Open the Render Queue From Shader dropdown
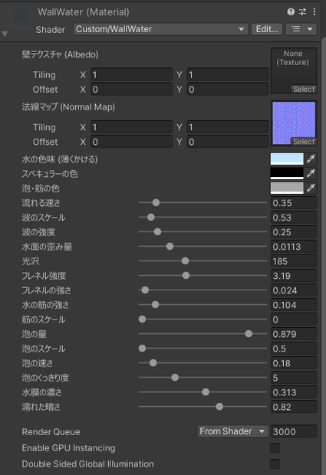326x475 pixels. [233, 431]
